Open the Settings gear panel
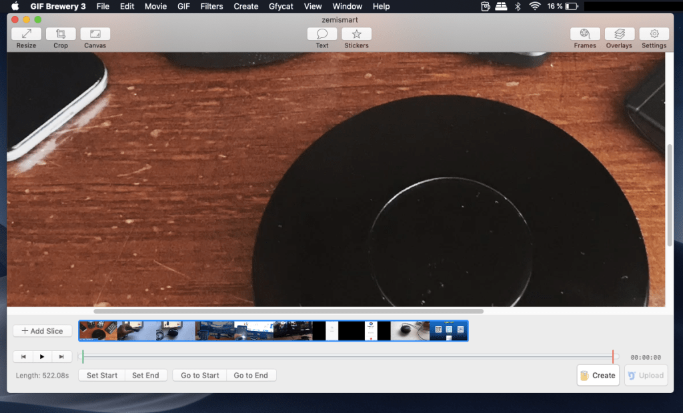The height and width of the screenshot is (413, 683). point(654,34)
